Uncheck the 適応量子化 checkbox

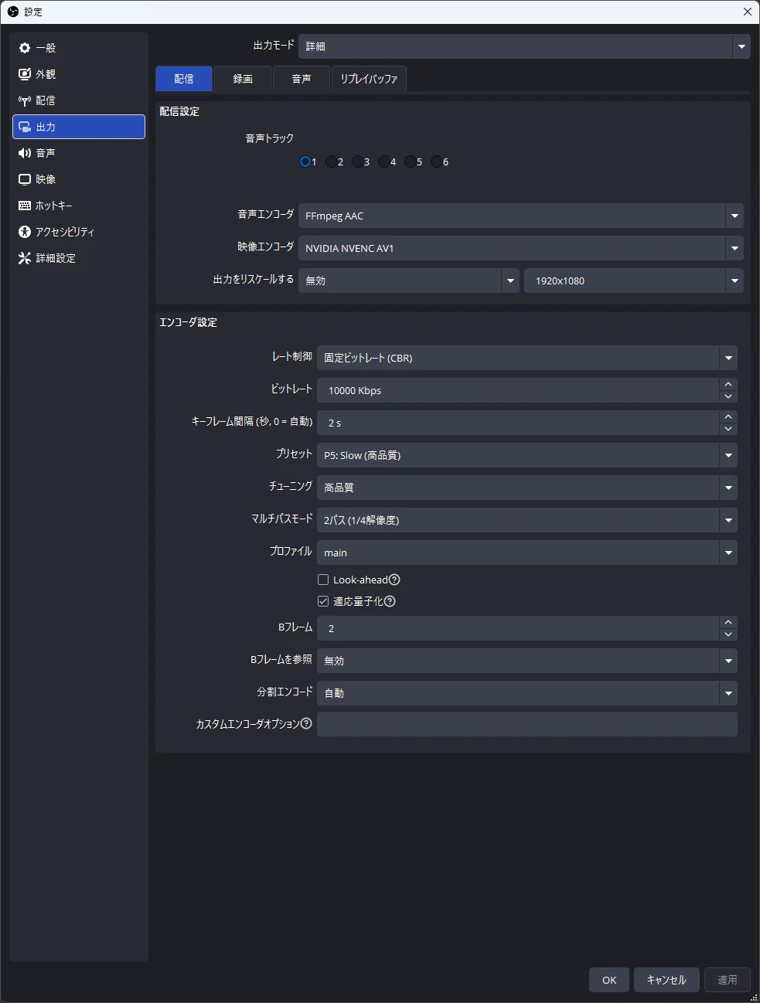click(323, 601)
